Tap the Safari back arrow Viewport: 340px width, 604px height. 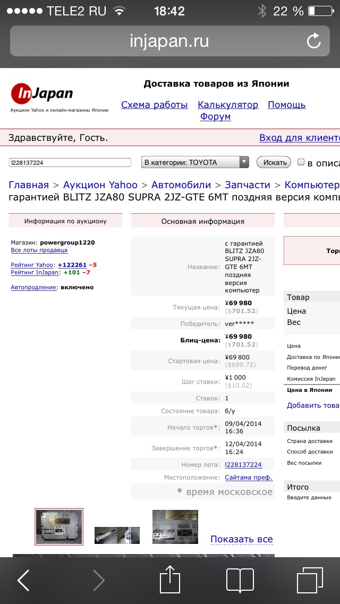point(24,580)
